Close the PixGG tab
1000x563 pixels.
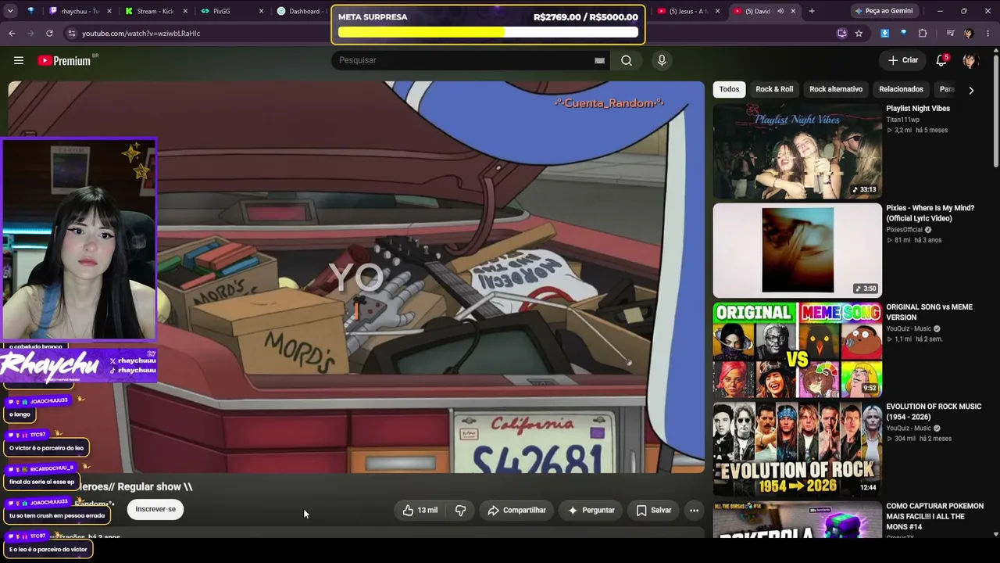pos(261,11)
